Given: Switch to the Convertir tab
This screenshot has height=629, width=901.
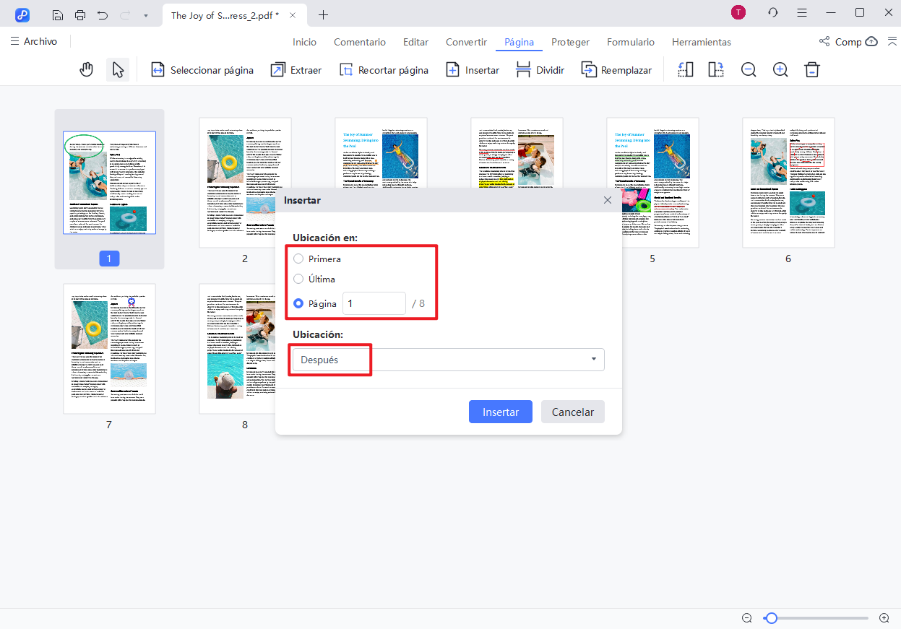Looking at the screenshot, I should (x=465, y=42).
